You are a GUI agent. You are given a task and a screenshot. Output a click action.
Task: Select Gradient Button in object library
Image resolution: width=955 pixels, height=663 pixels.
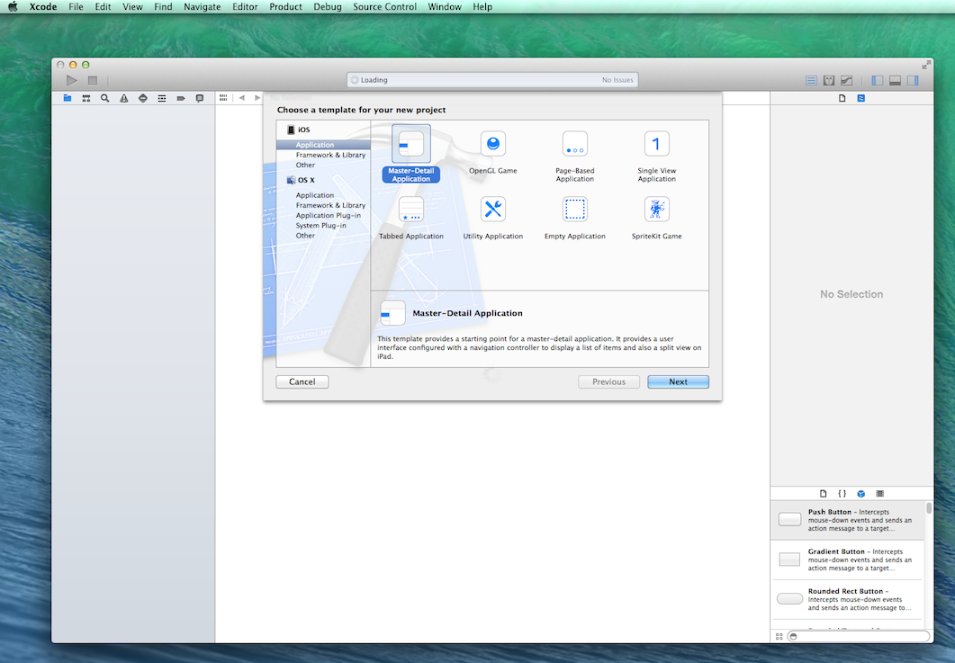[x=847, y=560]
